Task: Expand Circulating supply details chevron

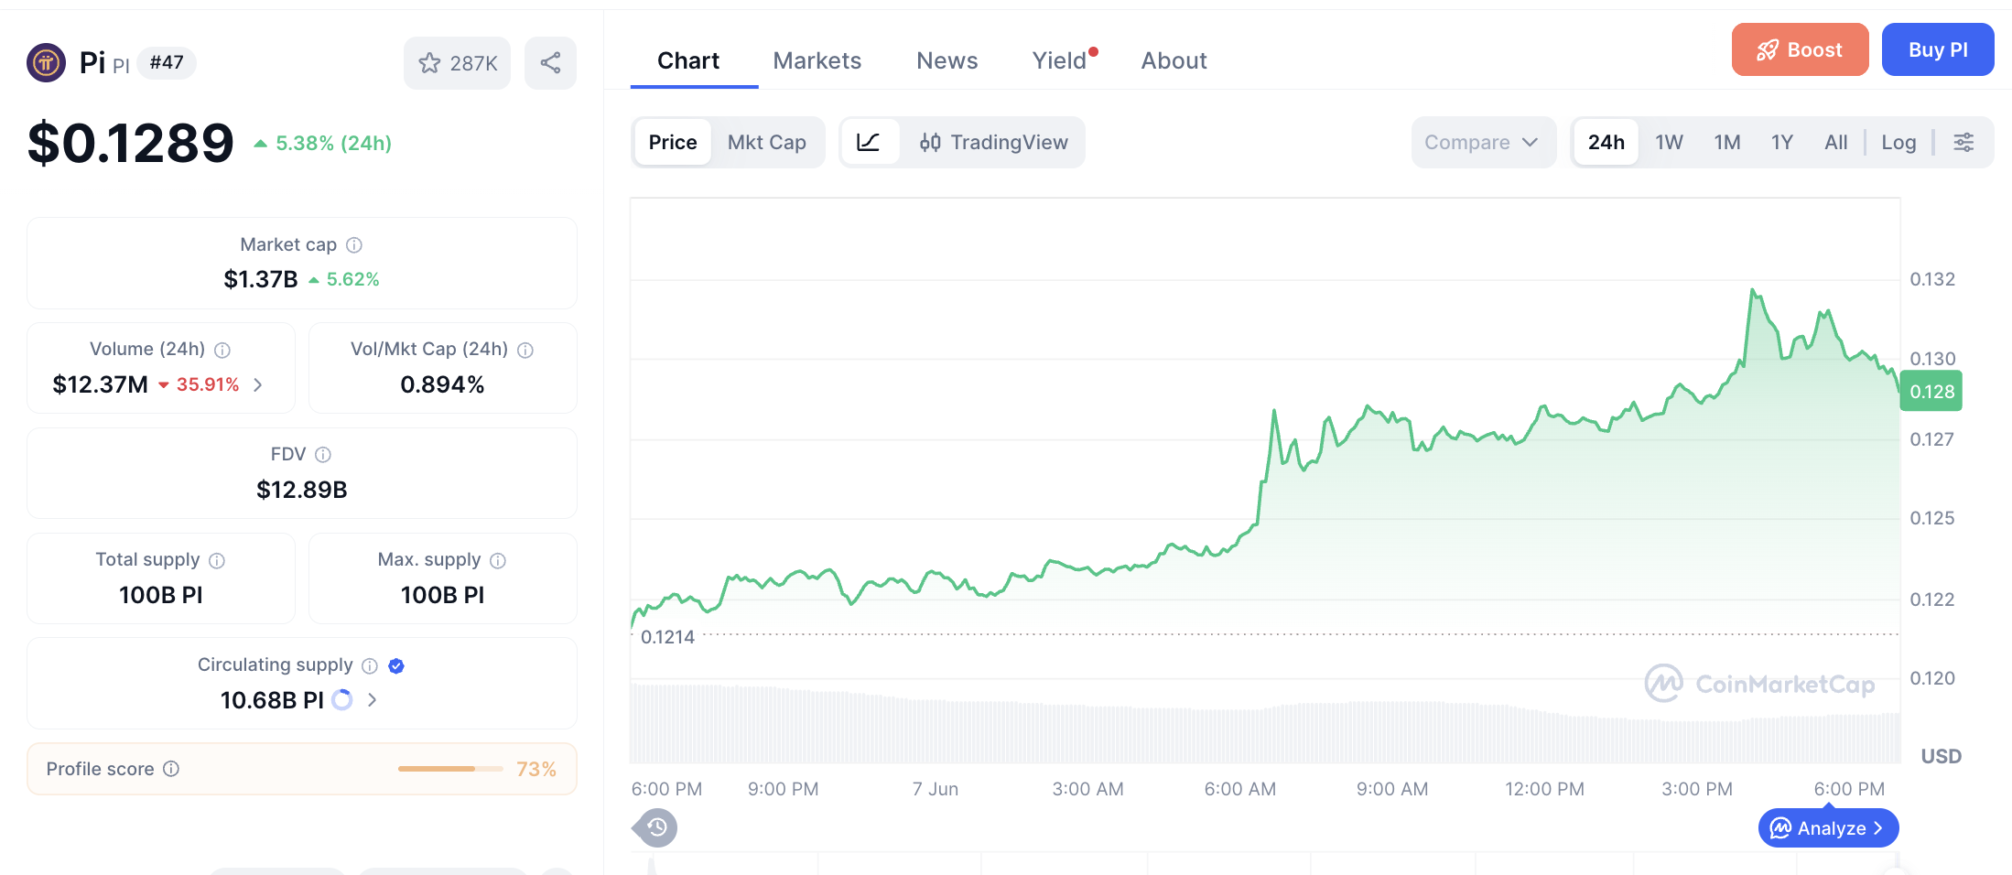Action: [372, 700]
